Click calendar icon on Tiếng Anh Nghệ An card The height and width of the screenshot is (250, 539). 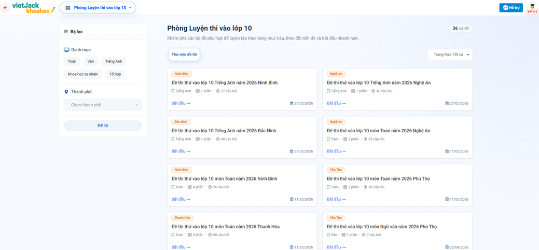pyautogui.click(x=447, y=104)
